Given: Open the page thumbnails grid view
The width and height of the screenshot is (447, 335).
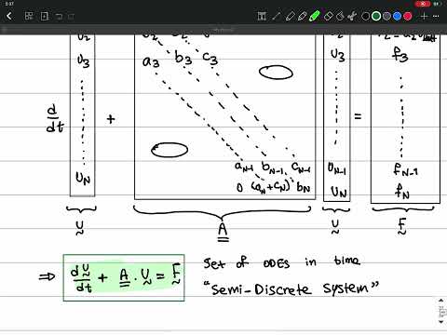Looking at the screenshot, I should click(x=29, y=16).
